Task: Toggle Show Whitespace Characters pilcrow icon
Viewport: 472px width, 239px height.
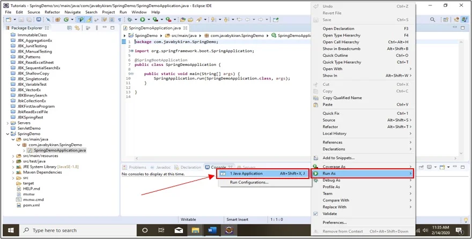Action: 120,19
